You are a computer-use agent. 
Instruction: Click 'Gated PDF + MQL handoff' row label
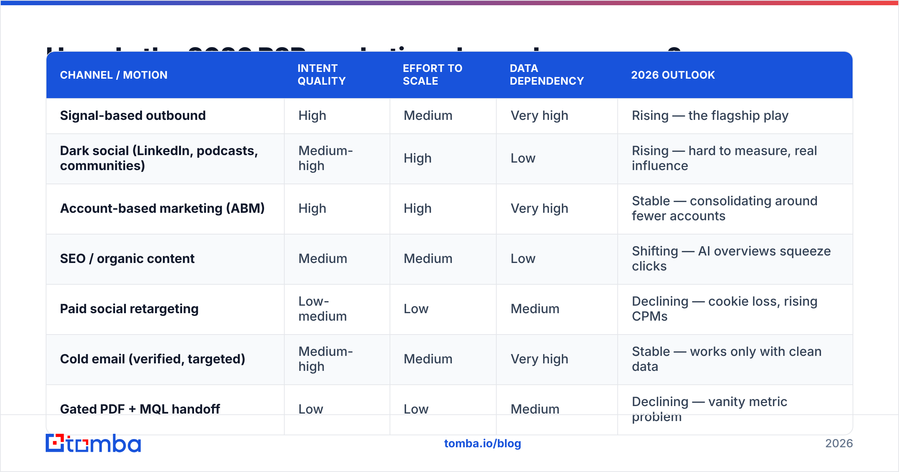click(x=140, y=409)
